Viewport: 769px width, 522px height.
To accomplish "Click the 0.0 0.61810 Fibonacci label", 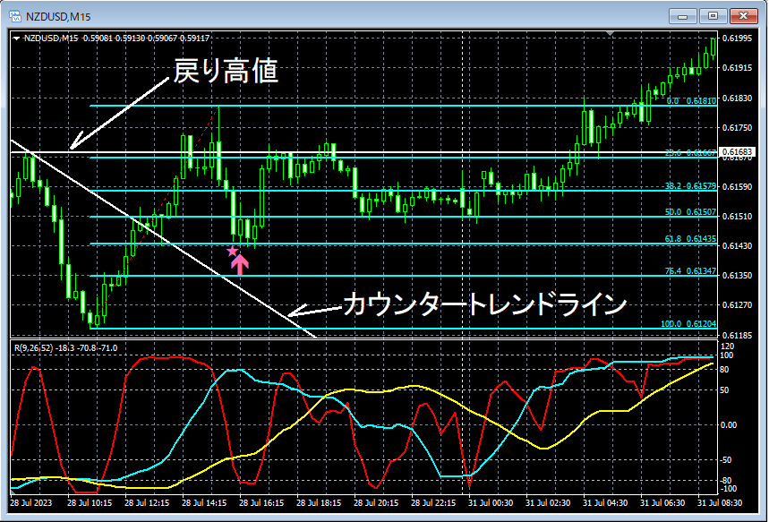I will click(692, 100).
